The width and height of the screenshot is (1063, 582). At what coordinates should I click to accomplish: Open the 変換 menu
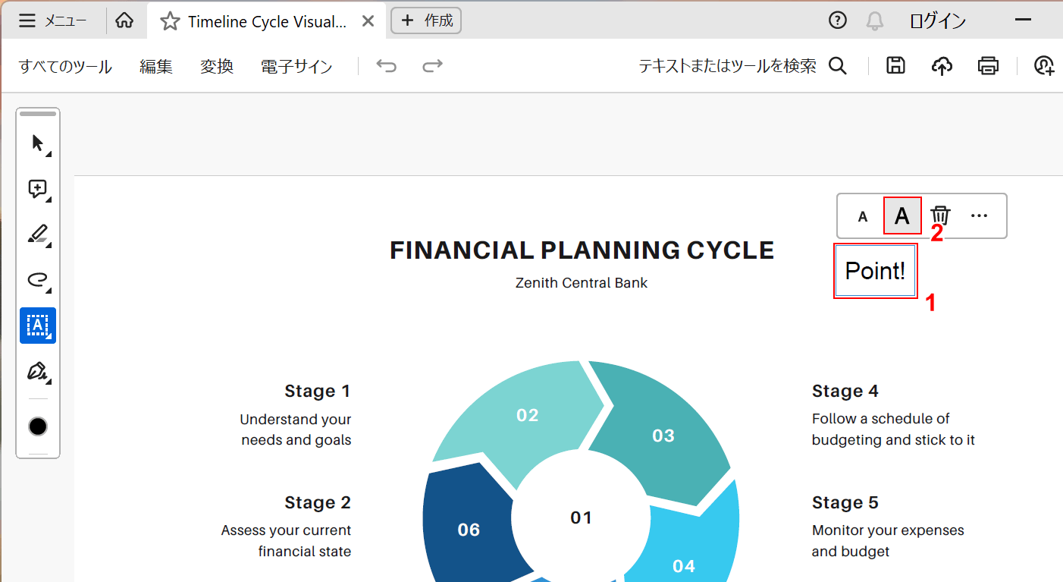tap(216, 67)
